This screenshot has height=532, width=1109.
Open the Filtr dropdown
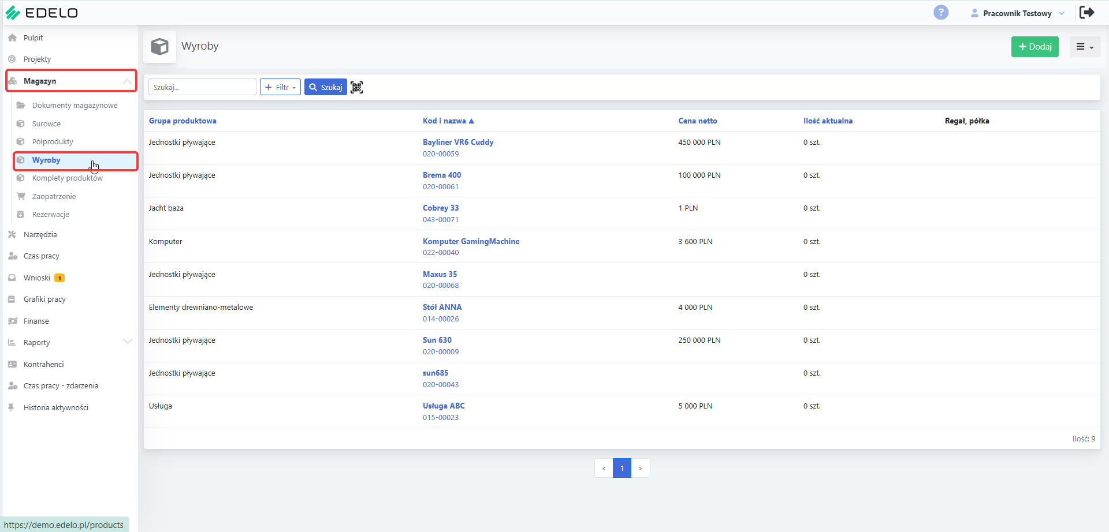click(x=280, y=87)
